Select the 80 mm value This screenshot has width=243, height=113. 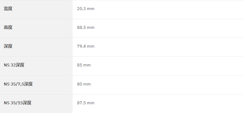tap(84, 84)
